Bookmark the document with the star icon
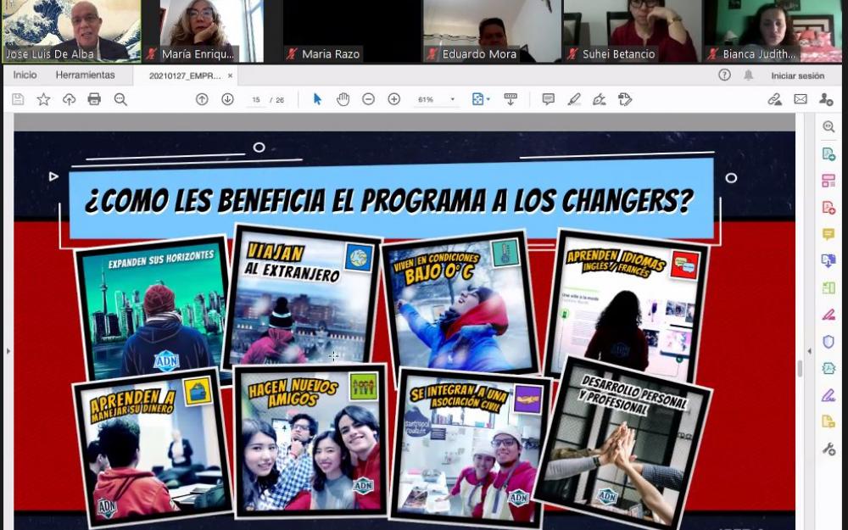Screen dimensions: 848x530 [x=43, y=99]
